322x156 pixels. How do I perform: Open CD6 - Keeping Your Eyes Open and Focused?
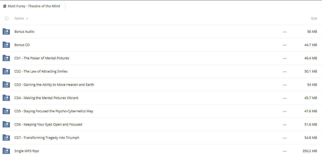point(48,124)
